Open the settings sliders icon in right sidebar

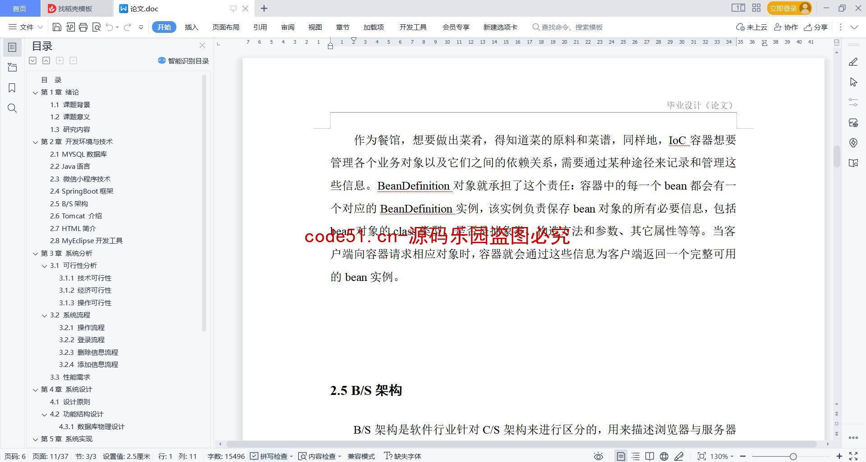(x=853, y=102)
